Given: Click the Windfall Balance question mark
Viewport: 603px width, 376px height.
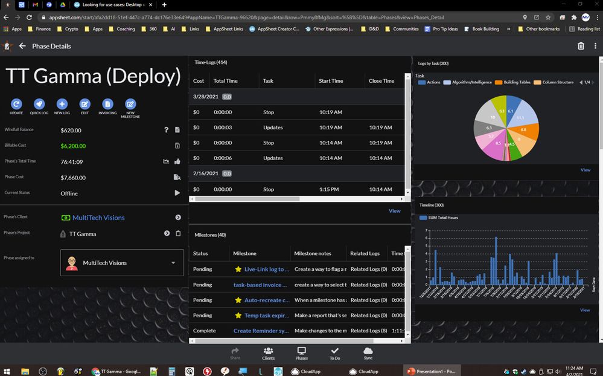Looking at the screenshot, I should pos(166,130).
